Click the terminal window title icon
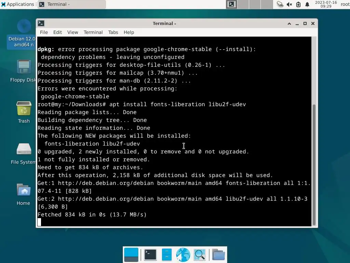 tap(41, 23)
